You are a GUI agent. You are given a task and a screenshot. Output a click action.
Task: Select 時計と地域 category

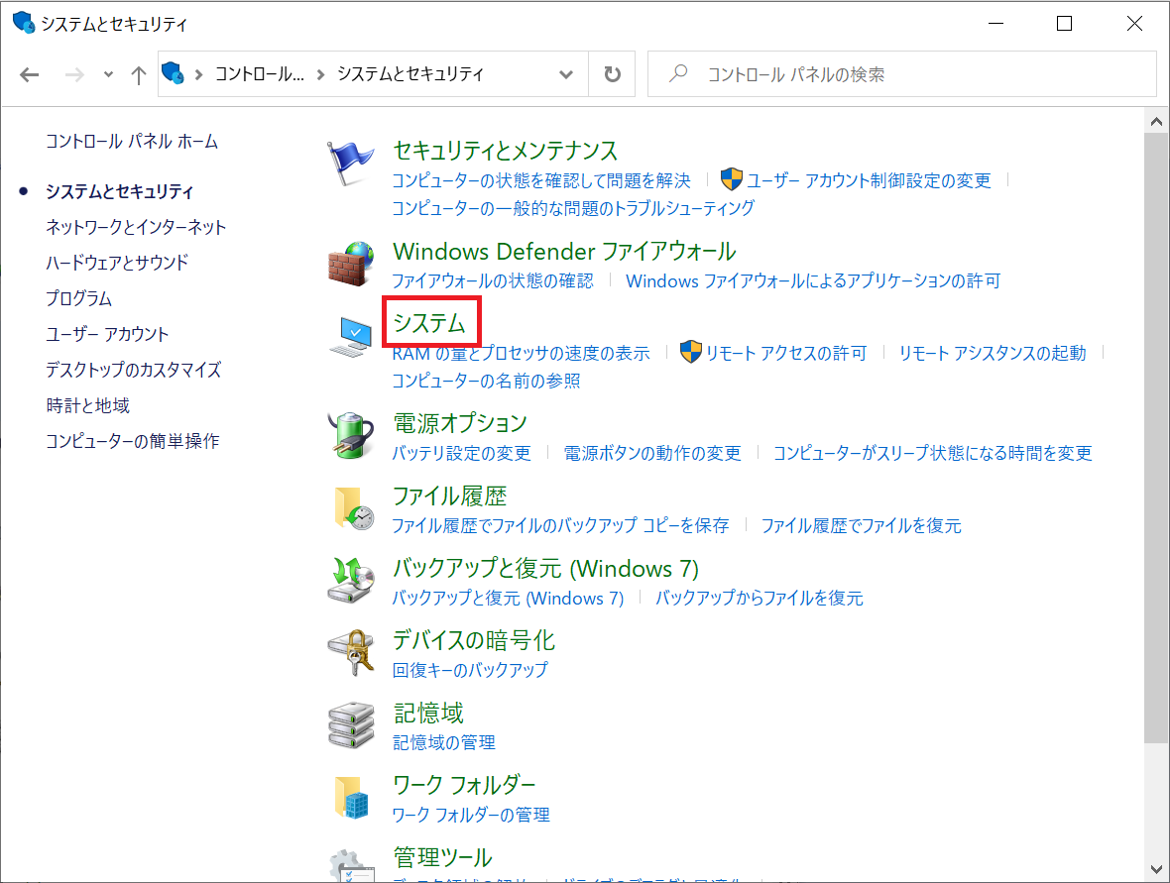point(88,405)
